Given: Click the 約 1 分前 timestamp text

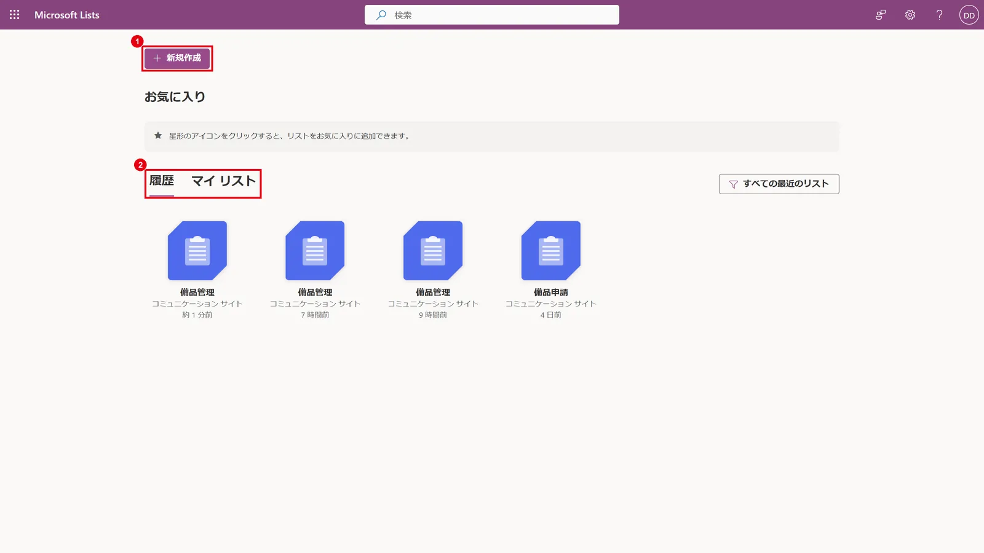Looking at the screenshot, I should point(197,315).
